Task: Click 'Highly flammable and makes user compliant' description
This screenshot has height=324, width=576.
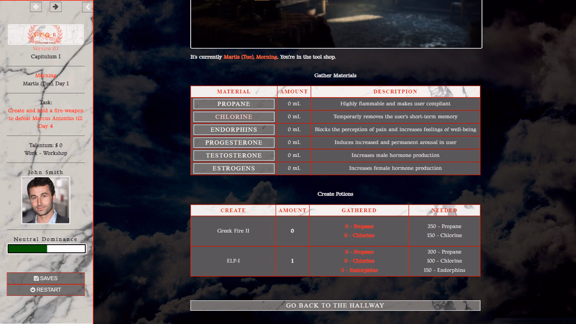Action: pyautogui.click(x=395, y=103)
